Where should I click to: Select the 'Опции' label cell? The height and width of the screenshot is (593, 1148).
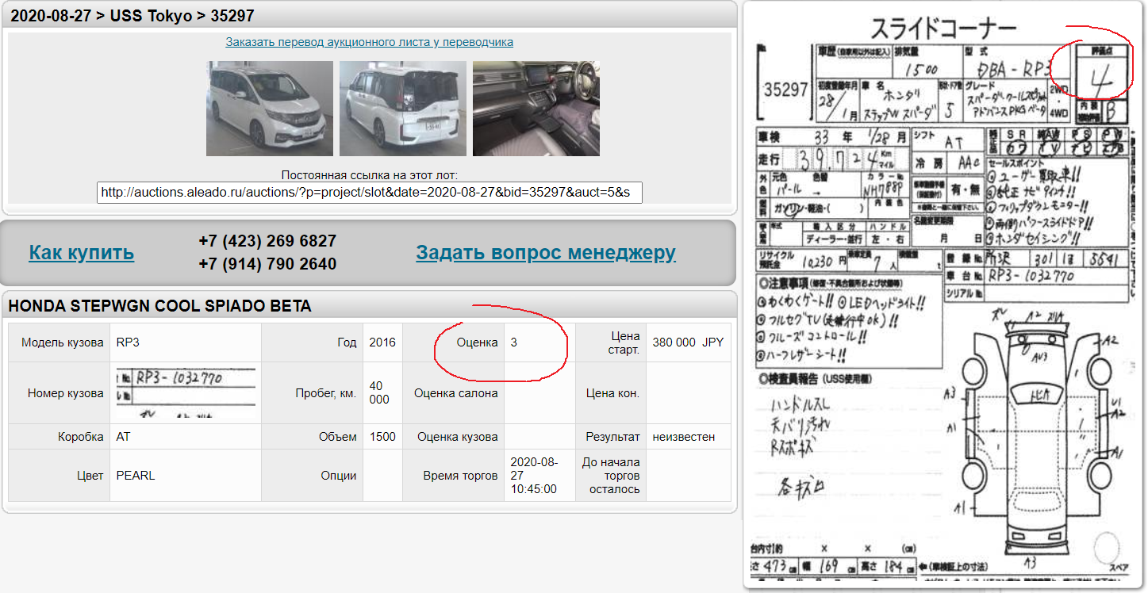click(x=313, y=476)
